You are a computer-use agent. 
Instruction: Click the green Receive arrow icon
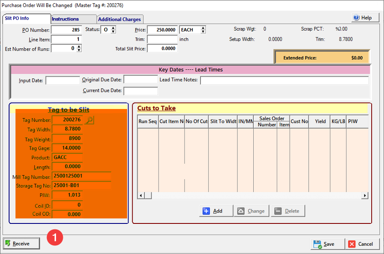(x=8, y=243)
